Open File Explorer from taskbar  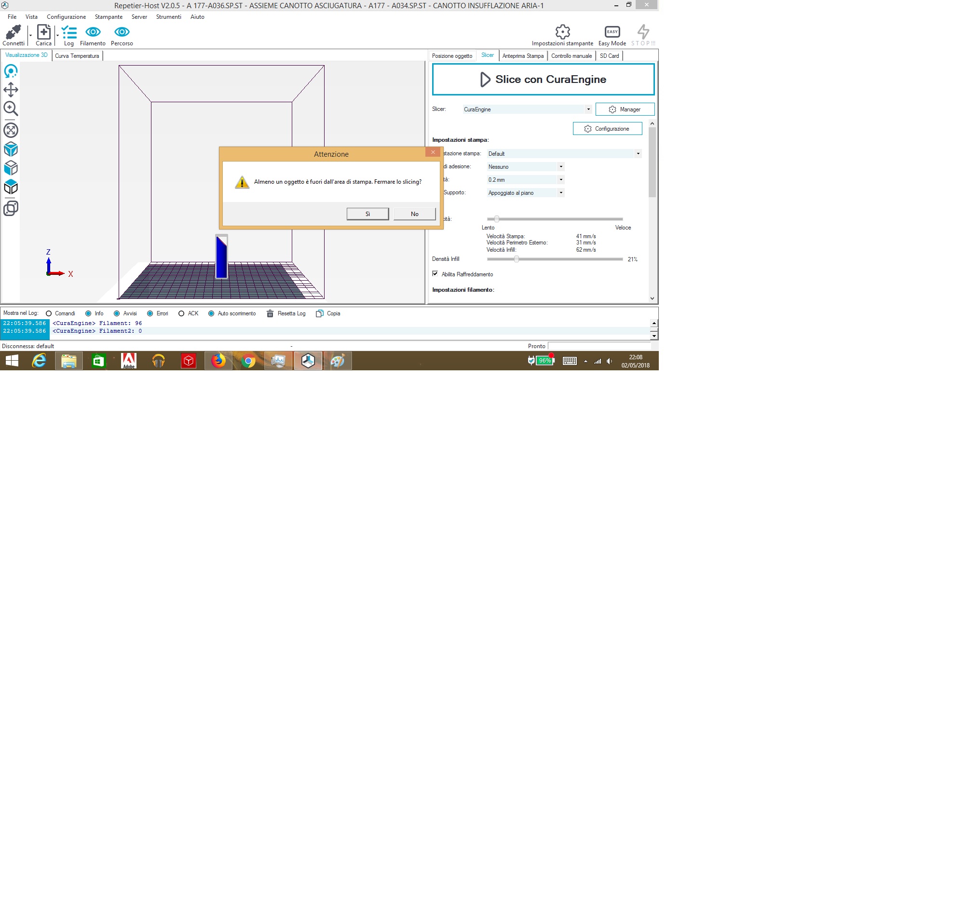pos(69,361)
